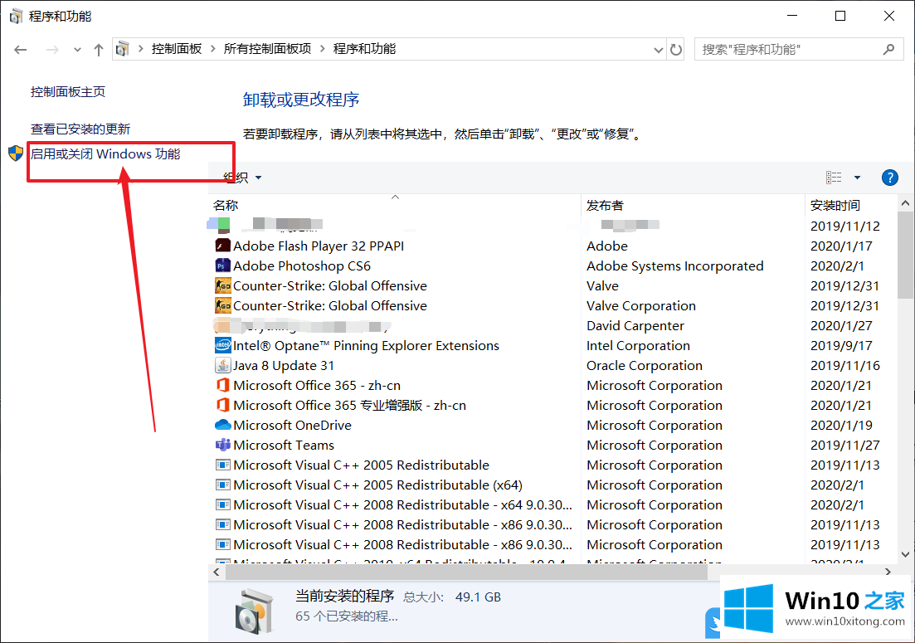The height and width of the screenshot is (643, 915).
Task: Open 控制面板主页 link
Action: (68, 91)
